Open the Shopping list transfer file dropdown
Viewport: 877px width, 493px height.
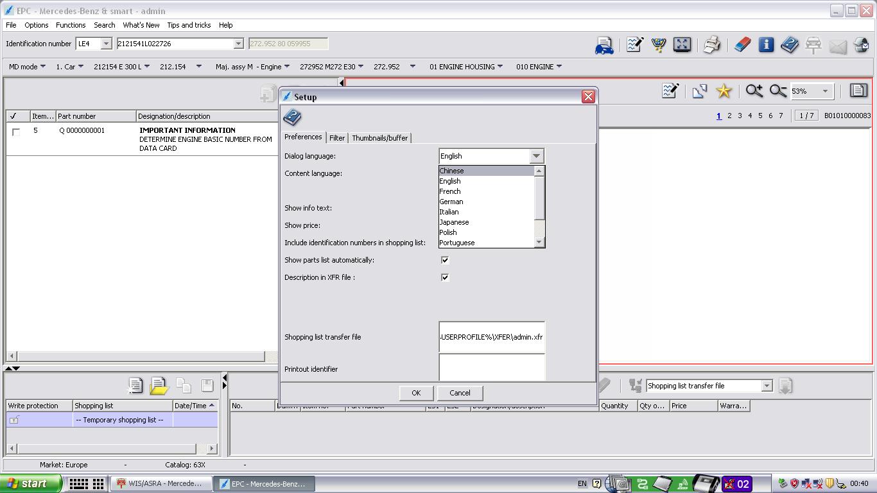point(767,386)
